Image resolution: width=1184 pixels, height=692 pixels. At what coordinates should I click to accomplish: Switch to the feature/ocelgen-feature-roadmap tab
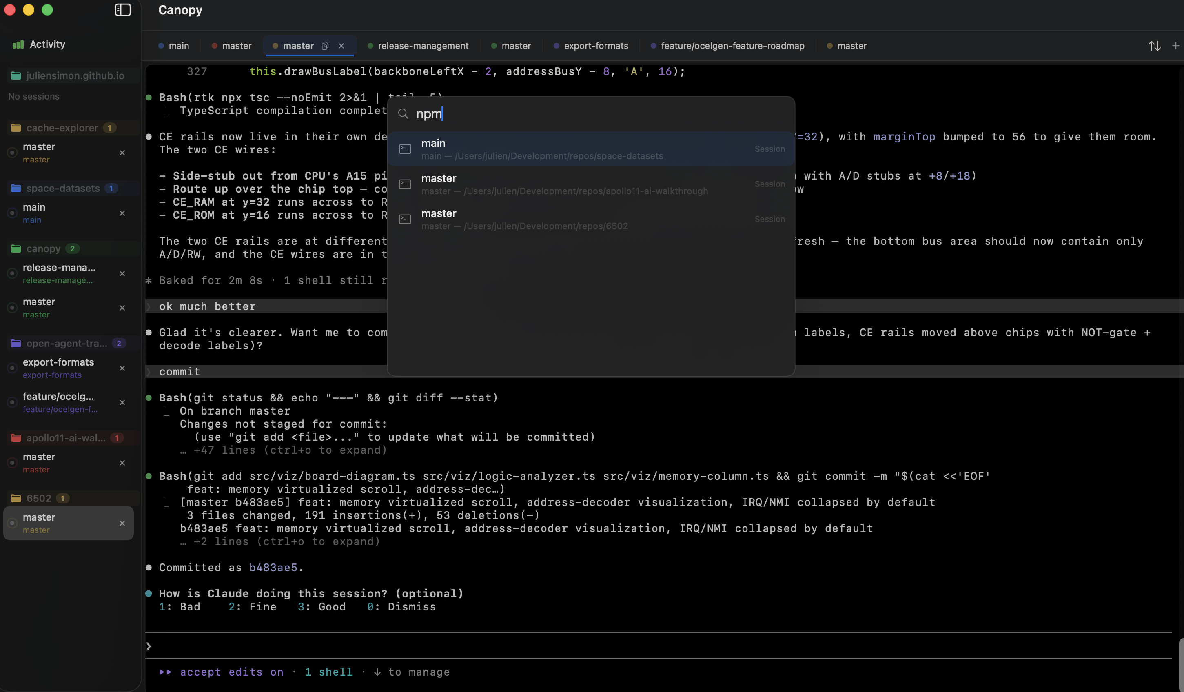pyautogui.click(x=727, y=46)
